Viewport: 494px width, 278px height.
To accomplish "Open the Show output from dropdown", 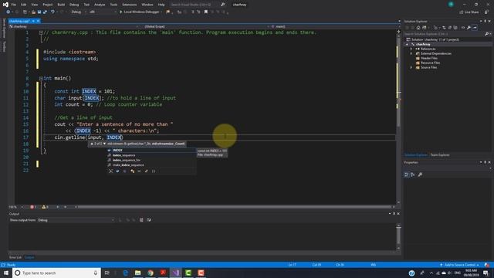I will [76, 220].
